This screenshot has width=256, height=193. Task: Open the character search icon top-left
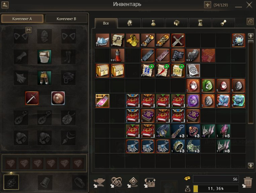(x=5, y=5)
